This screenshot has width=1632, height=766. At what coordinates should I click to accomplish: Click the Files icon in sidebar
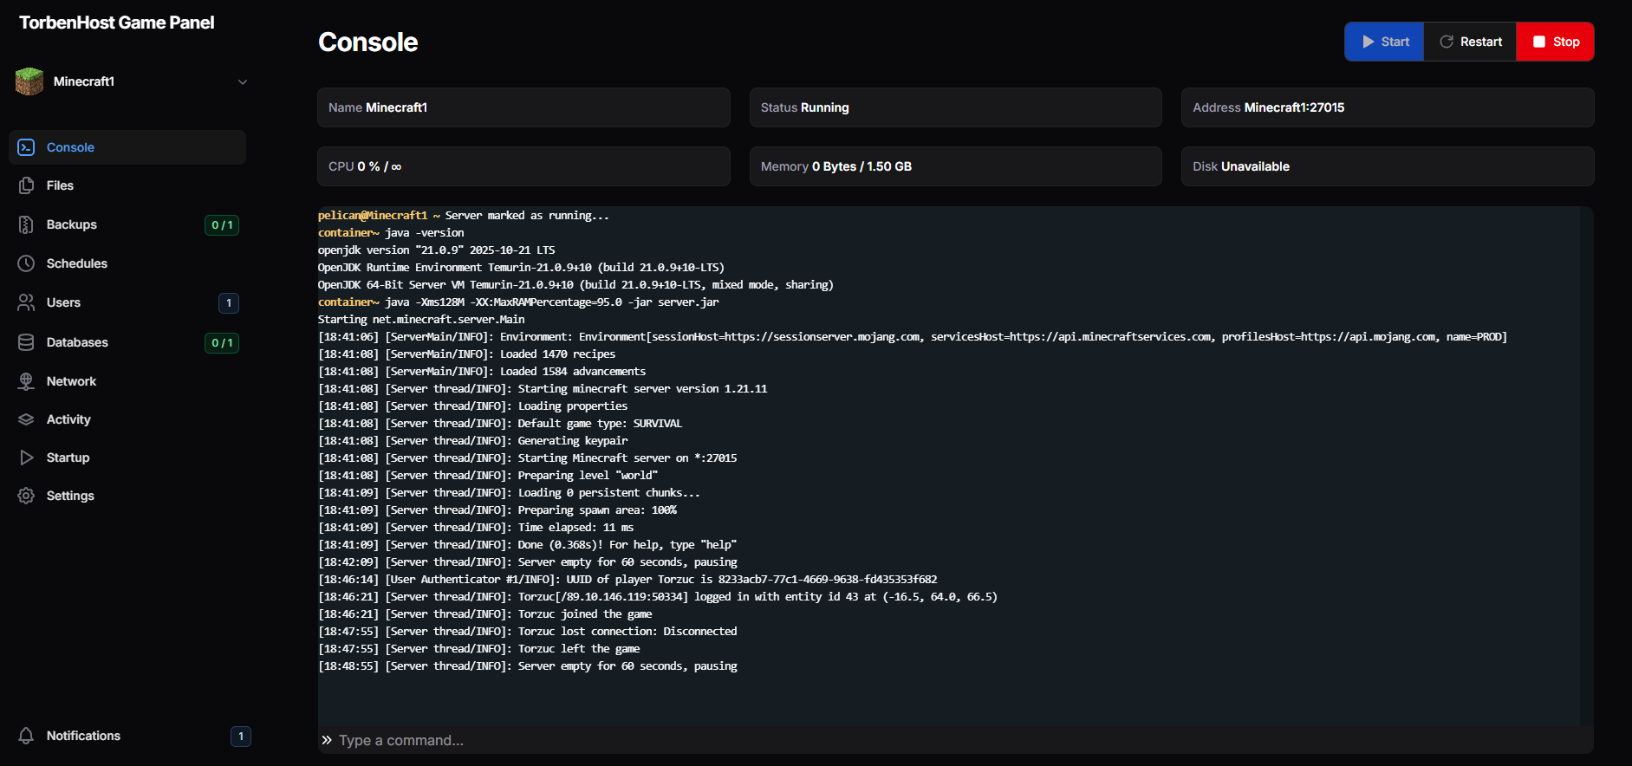tap(26, 185)
